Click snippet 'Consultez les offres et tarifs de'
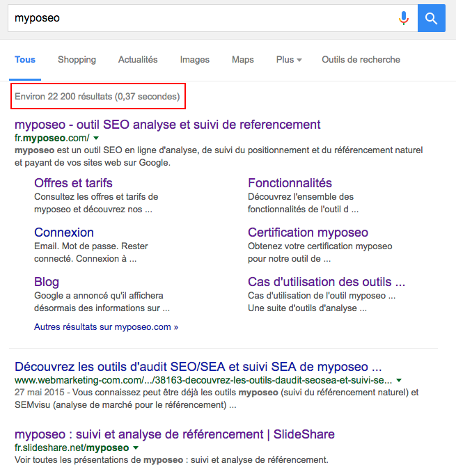 (96, 197)
